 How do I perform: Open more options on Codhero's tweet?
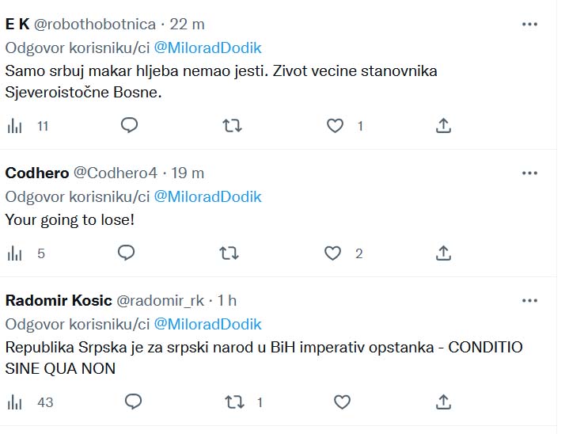(529, 173)
